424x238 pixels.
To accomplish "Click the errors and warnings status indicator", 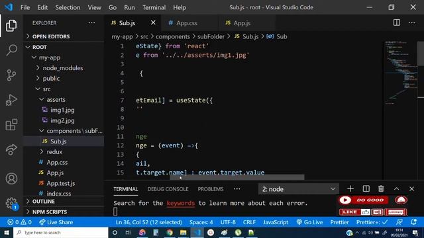I will (x=19, y=222).
